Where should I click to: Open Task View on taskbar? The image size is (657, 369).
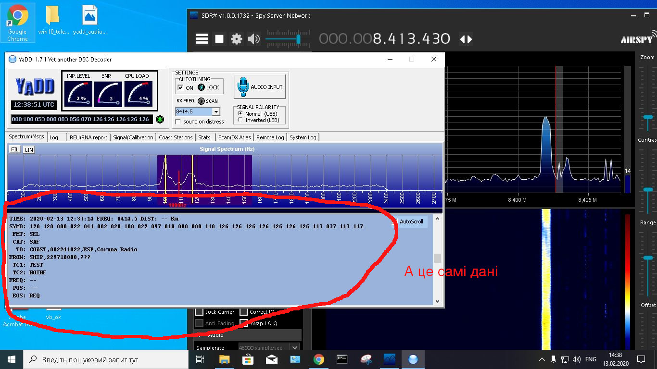[x=200, y=359]
